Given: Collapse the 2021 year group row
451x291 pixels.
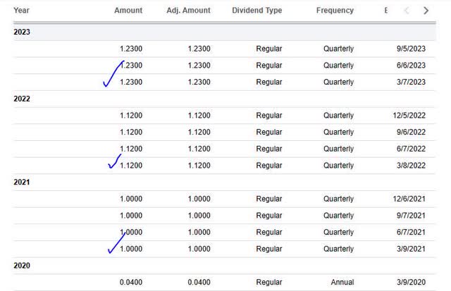Looking at the screenshot, I should pos(224,182).
